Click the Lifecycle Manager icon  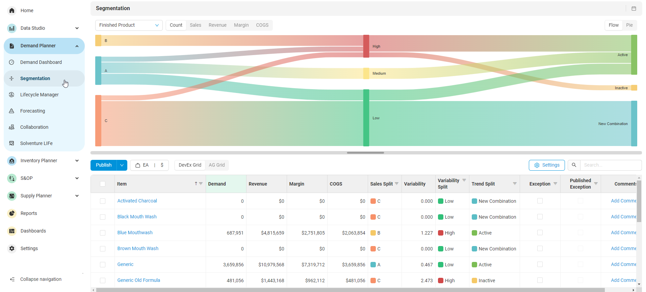11,95
